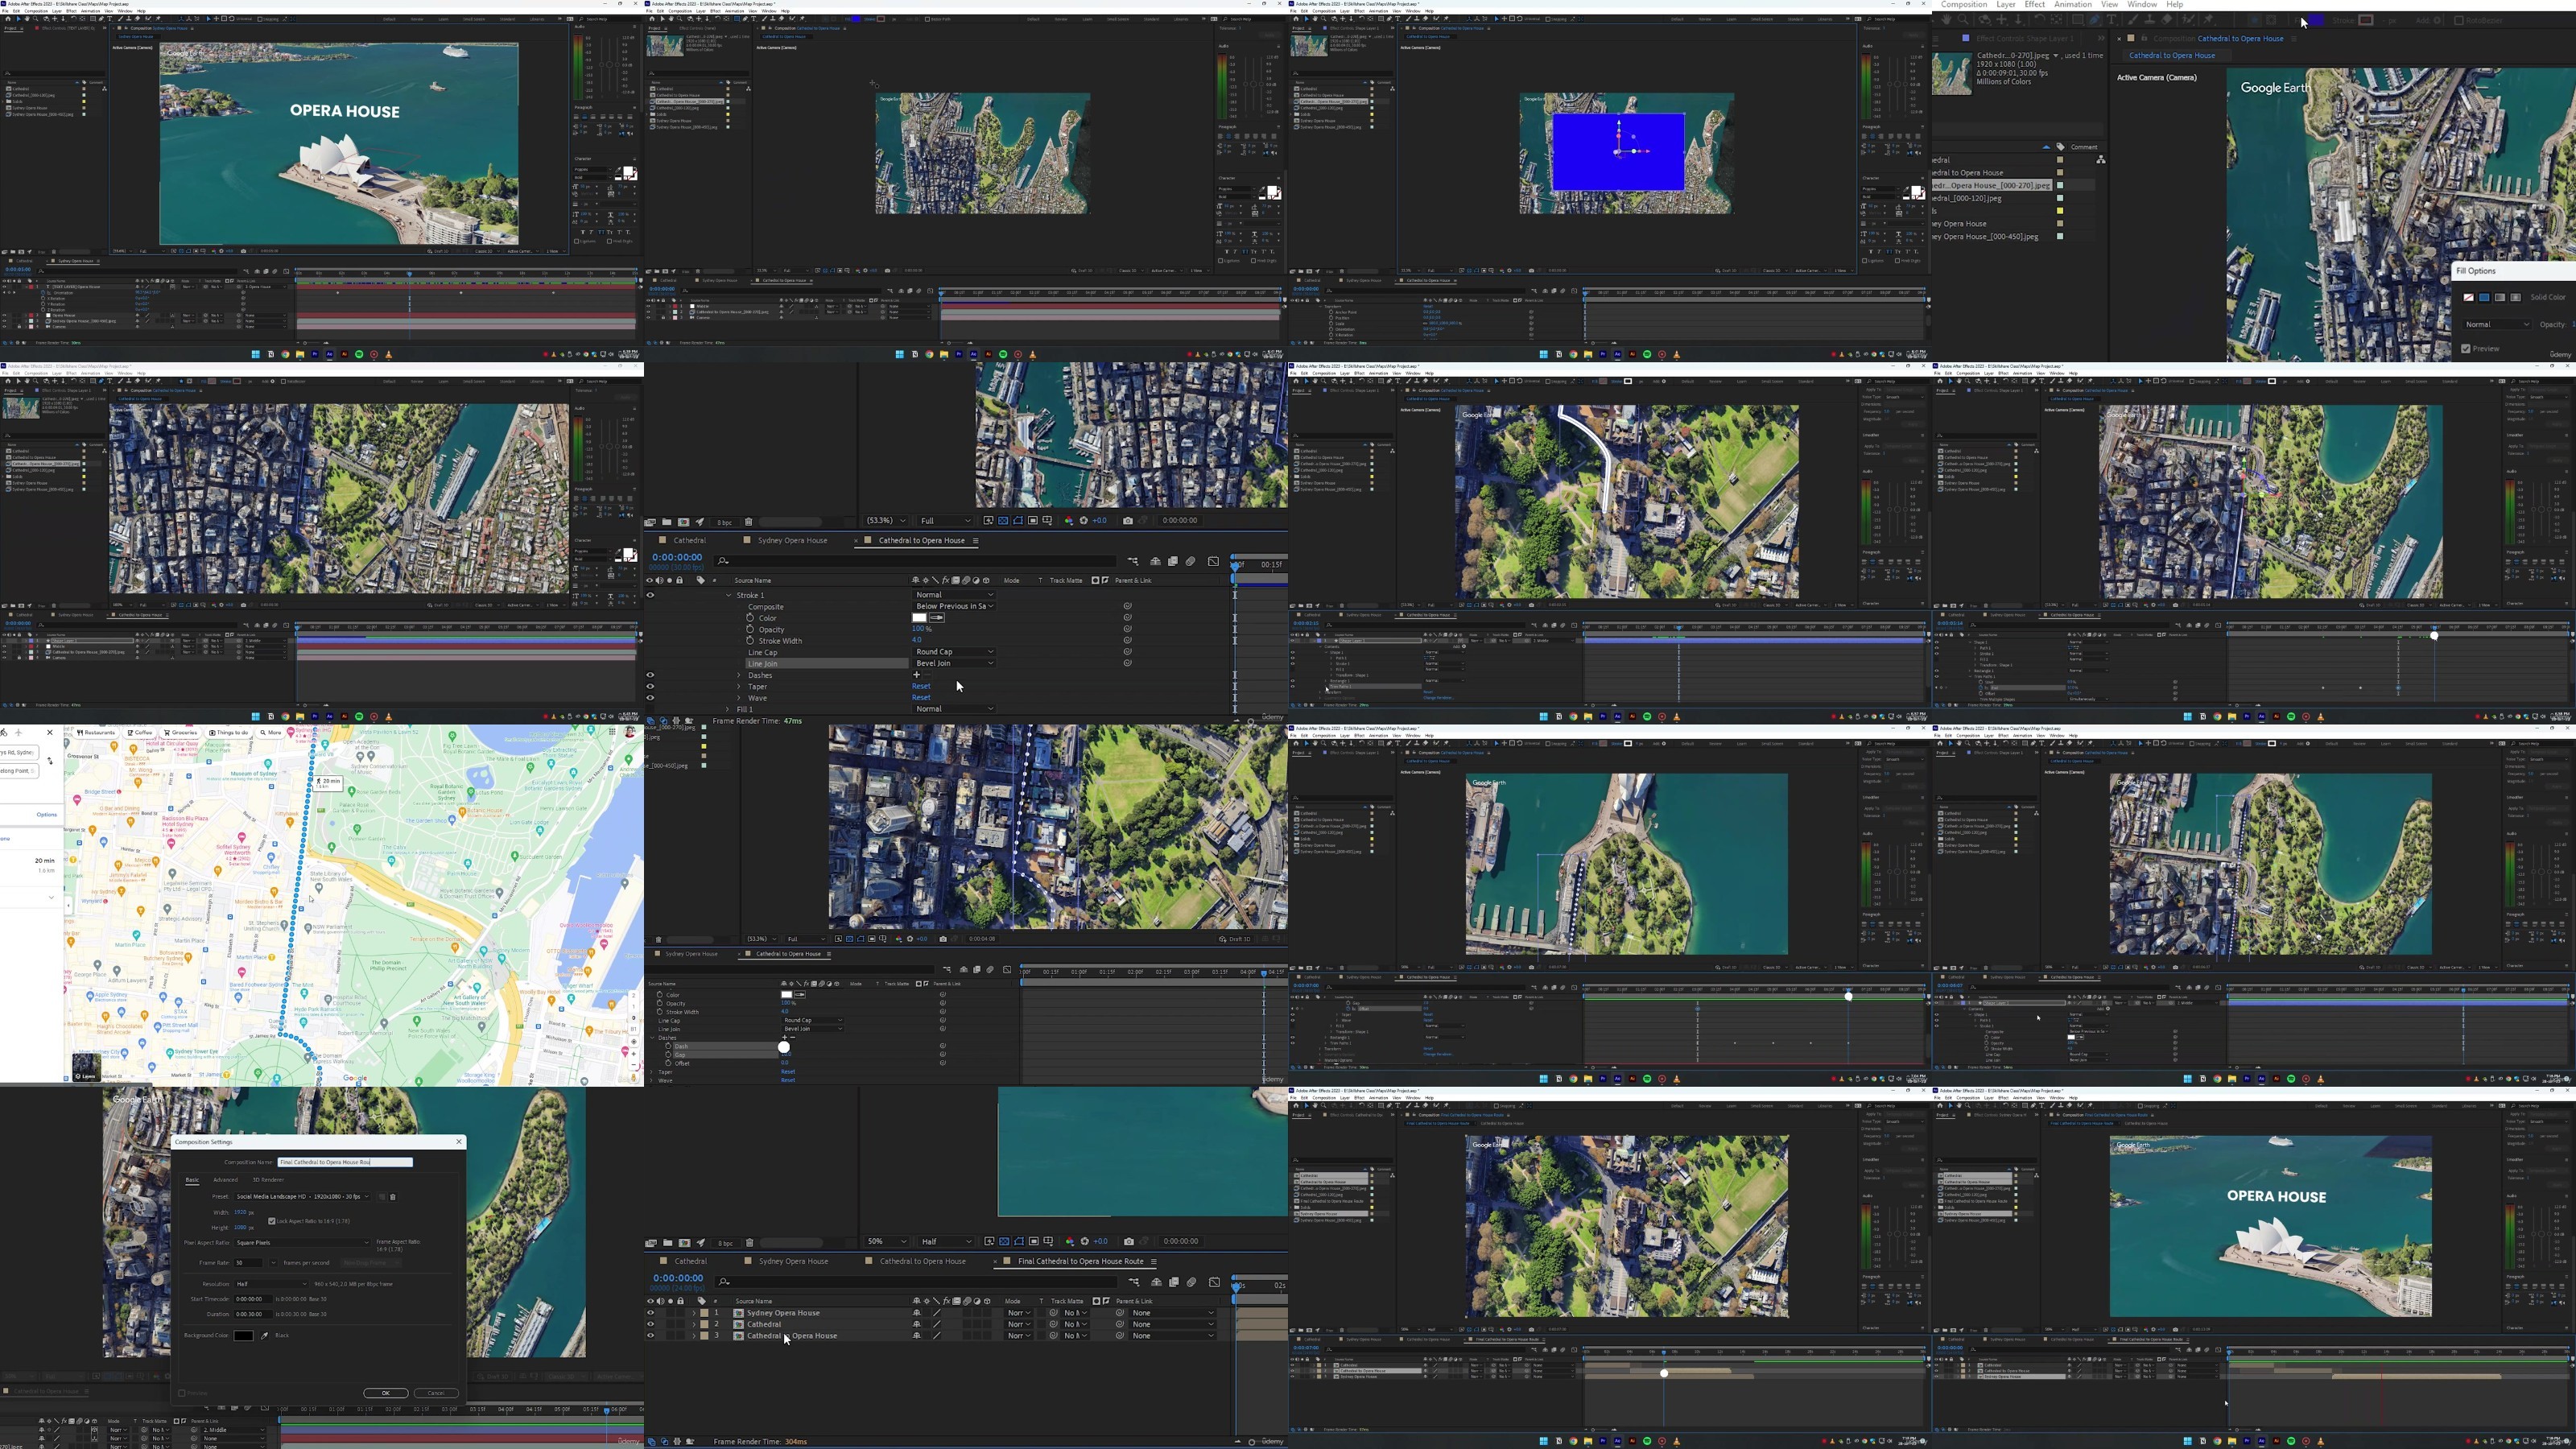Uncheck Lock Aspect Ratio to 16:9 checkbox
Image resolution: width=2576 pixels, height=1449 pixels.
(x=272, y=1221)
